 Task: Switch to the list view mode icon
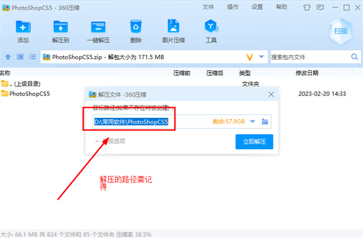tap(32, 57)
